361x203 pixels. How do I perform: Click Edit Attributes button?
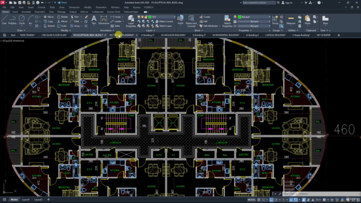pyautogui.click(x=209, y=26)
